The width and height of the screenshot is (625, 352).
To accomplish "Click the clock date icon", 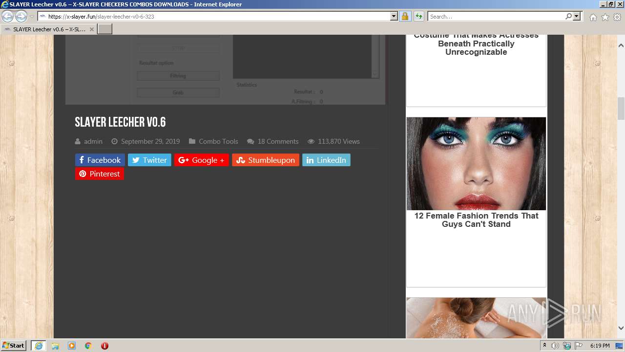I will tap(114, 141).
